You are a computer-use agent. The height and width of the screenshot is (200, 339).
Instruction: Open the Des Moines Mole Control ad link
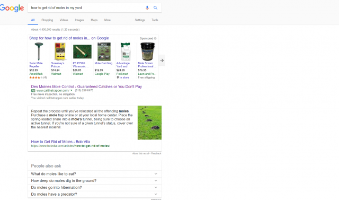(86, 86)
